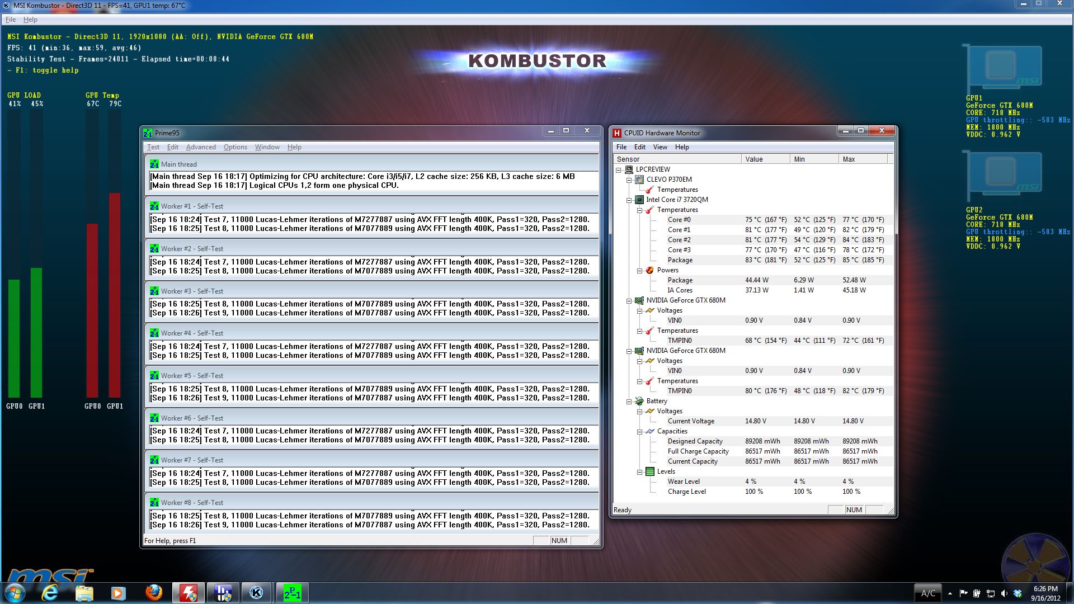Click the Sensor column header
Screen dimensions: 1074x604
coord(677,159)
